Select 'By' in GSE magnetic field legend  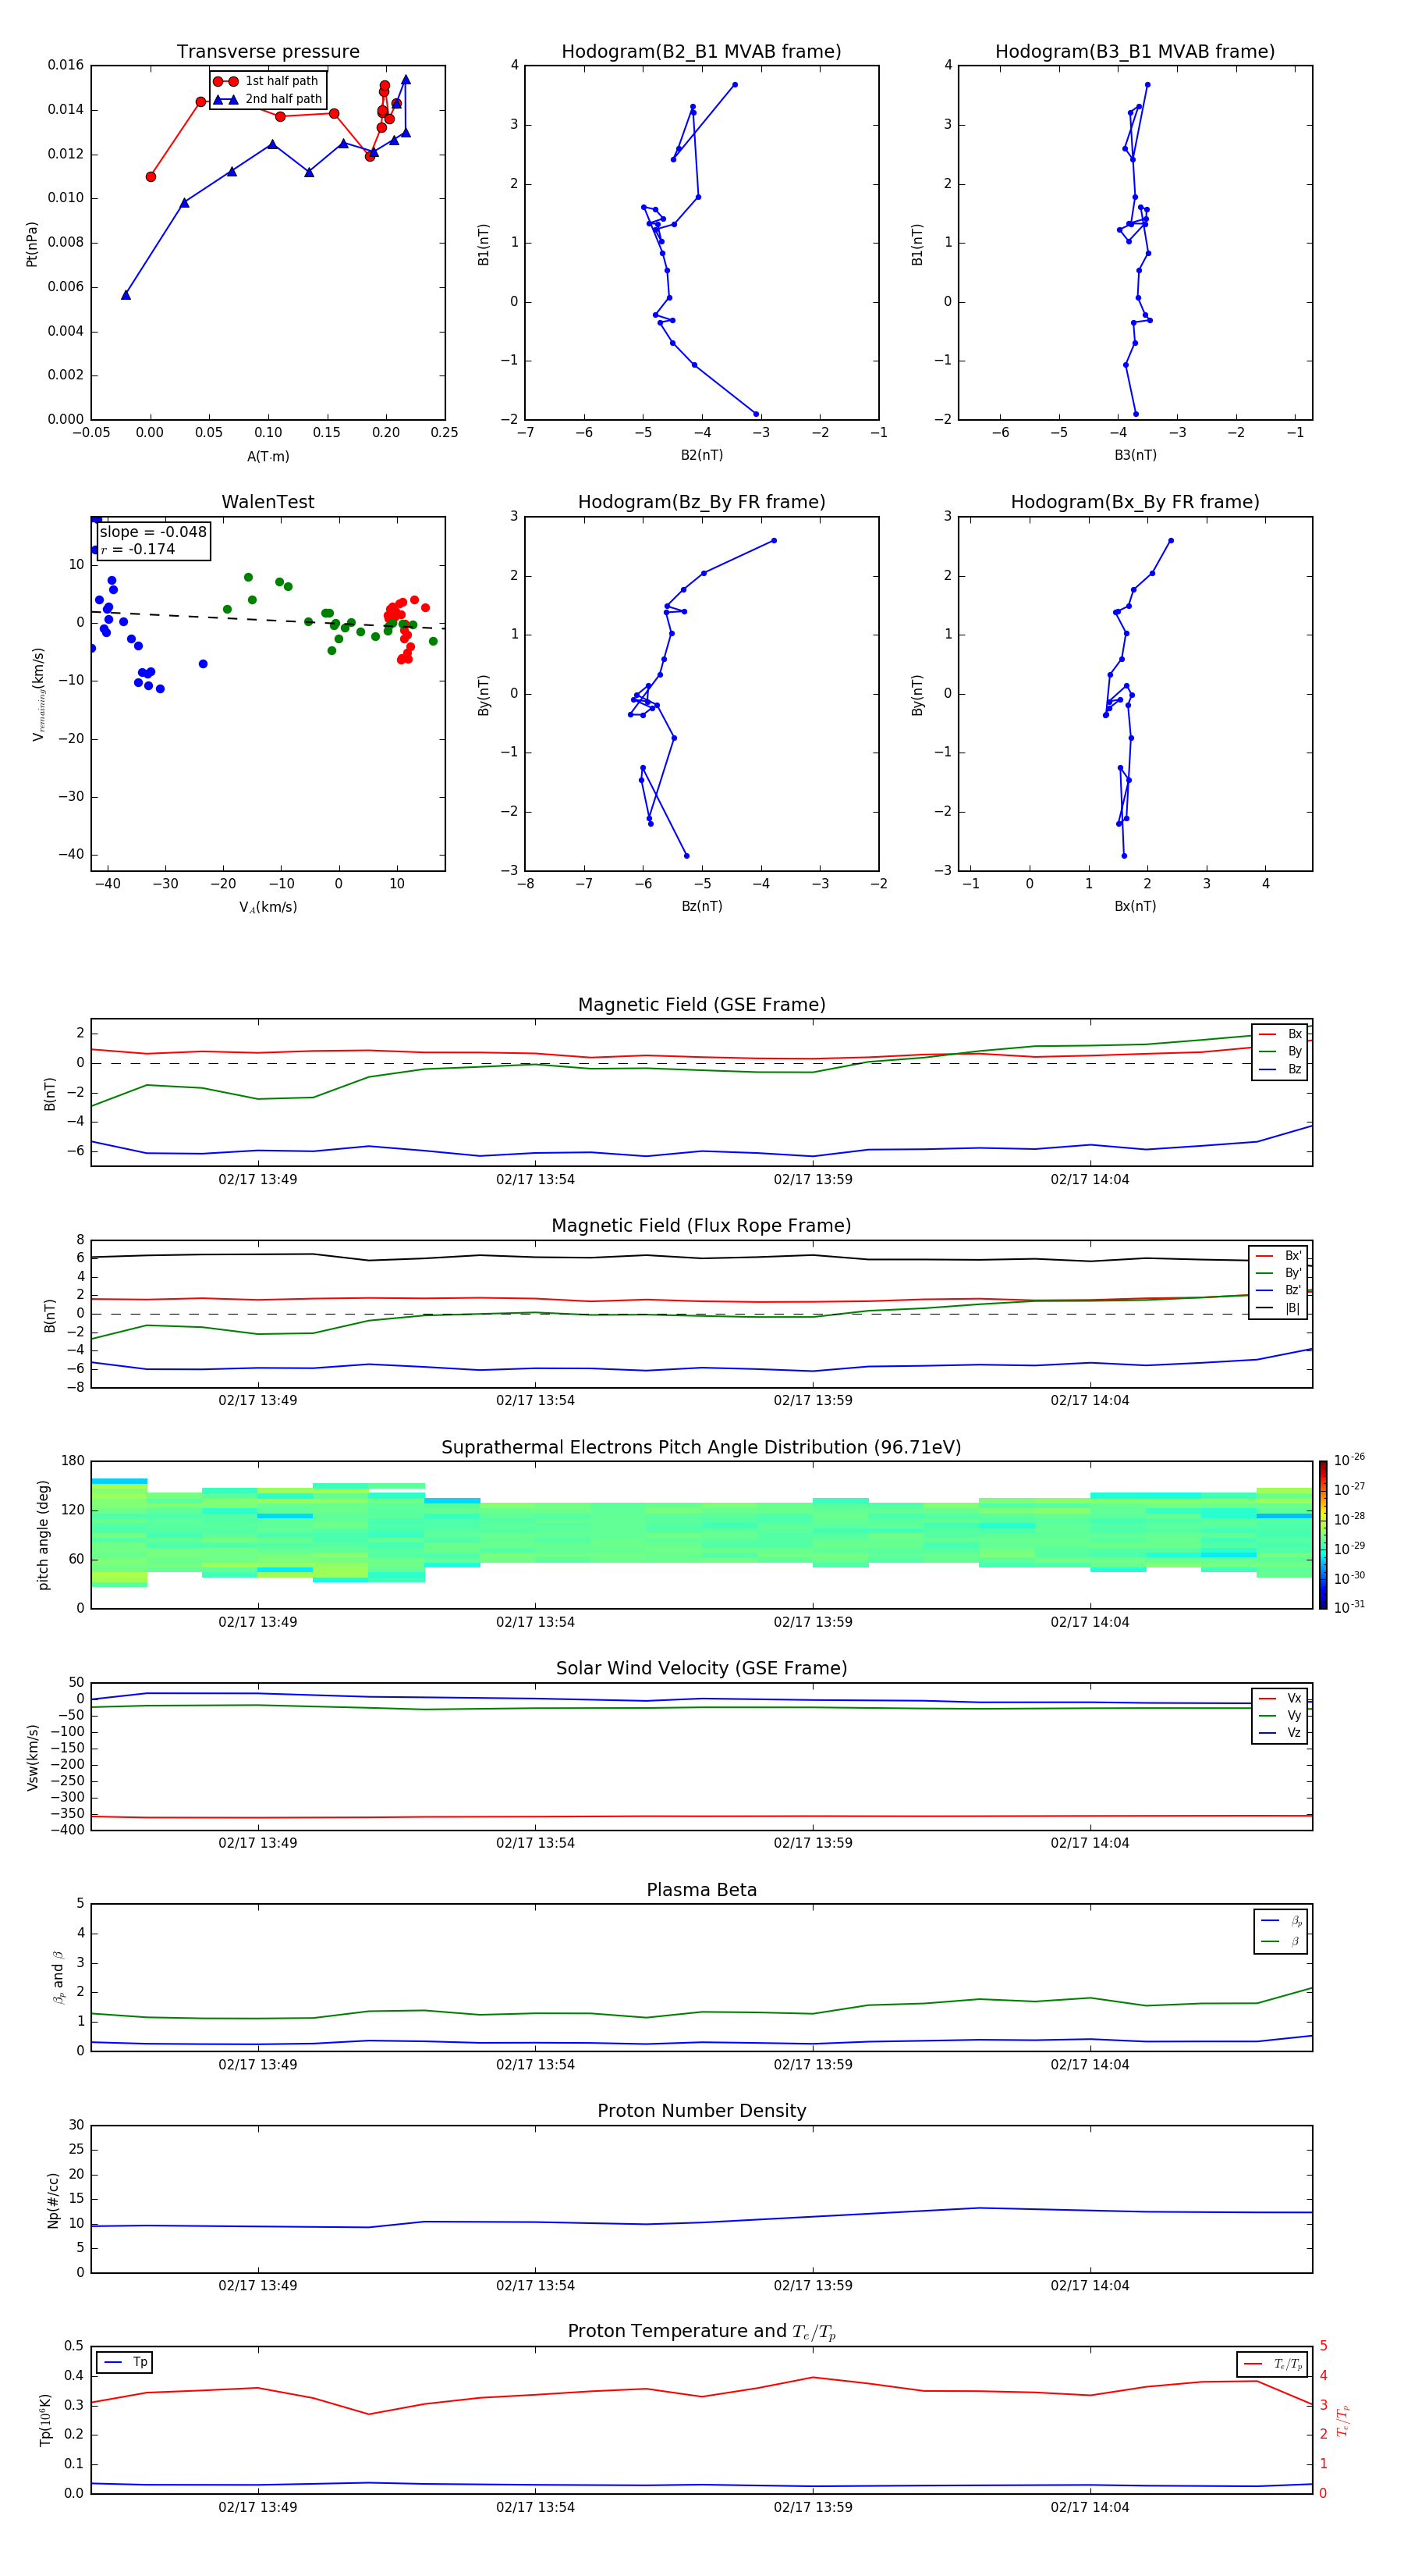(x=1280, y=1051)
